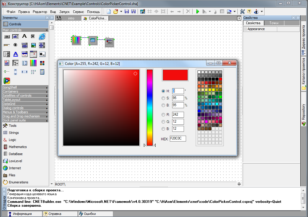Image resolution: width=308 pixels, height=217 pixels.
Task: Open the Сервис menu
Action: 78,12
